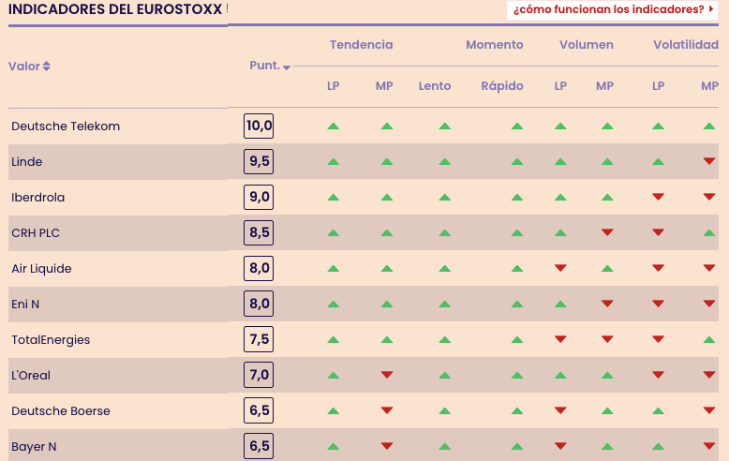Click the Linde score box 9,5

(259, 161)
